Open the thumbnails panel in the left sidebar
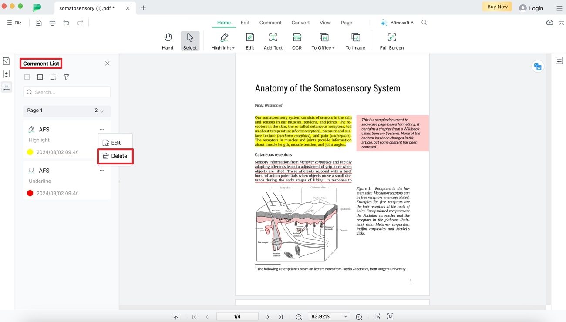The height and width of the screenshot is (322, 566). click(7, 61)
